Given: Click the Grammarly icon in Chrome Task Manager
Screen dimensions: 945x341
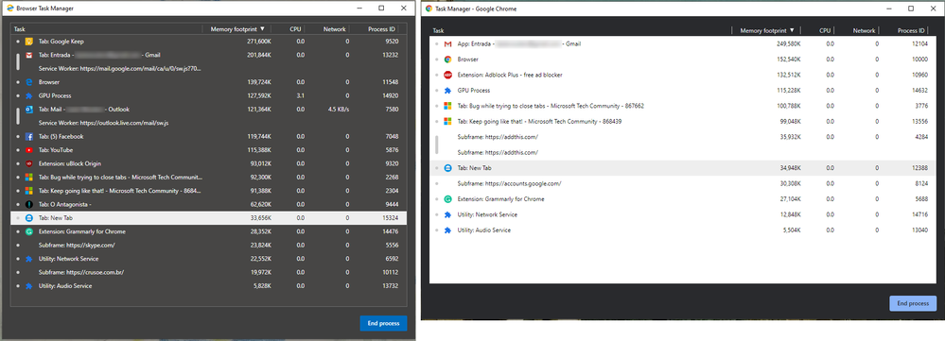Looking at the screenshot, I should point(447,199).
